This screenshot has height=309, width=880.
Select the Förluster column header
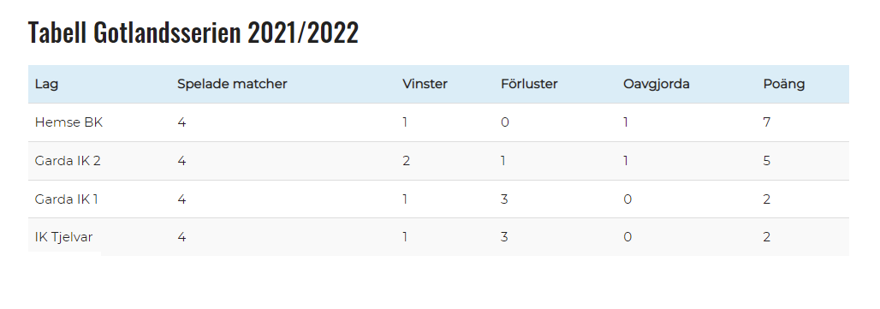pyautogui.click(x=529, y=84)
